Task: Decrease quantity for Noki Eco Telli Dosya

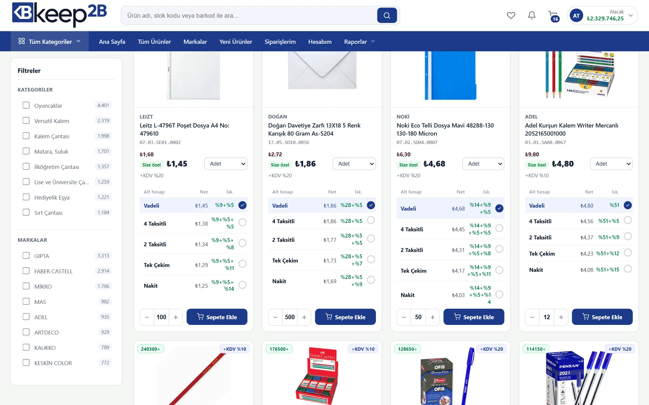Action: [x=404, y=317]
